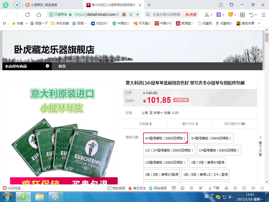Open Windows Start button

coord(7,197)
